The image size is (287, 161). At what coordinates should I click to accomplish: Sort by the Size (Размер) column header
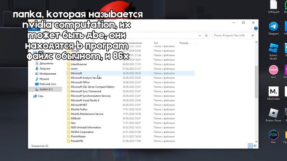pos(187,43)
